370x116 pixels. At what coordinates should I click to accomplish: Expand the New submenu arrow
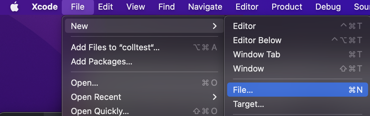(215, 26)
